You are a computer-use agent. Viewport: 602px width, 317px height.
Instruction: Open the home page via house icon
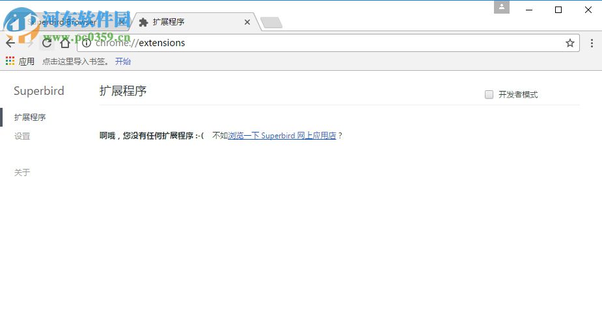point(65,42)
